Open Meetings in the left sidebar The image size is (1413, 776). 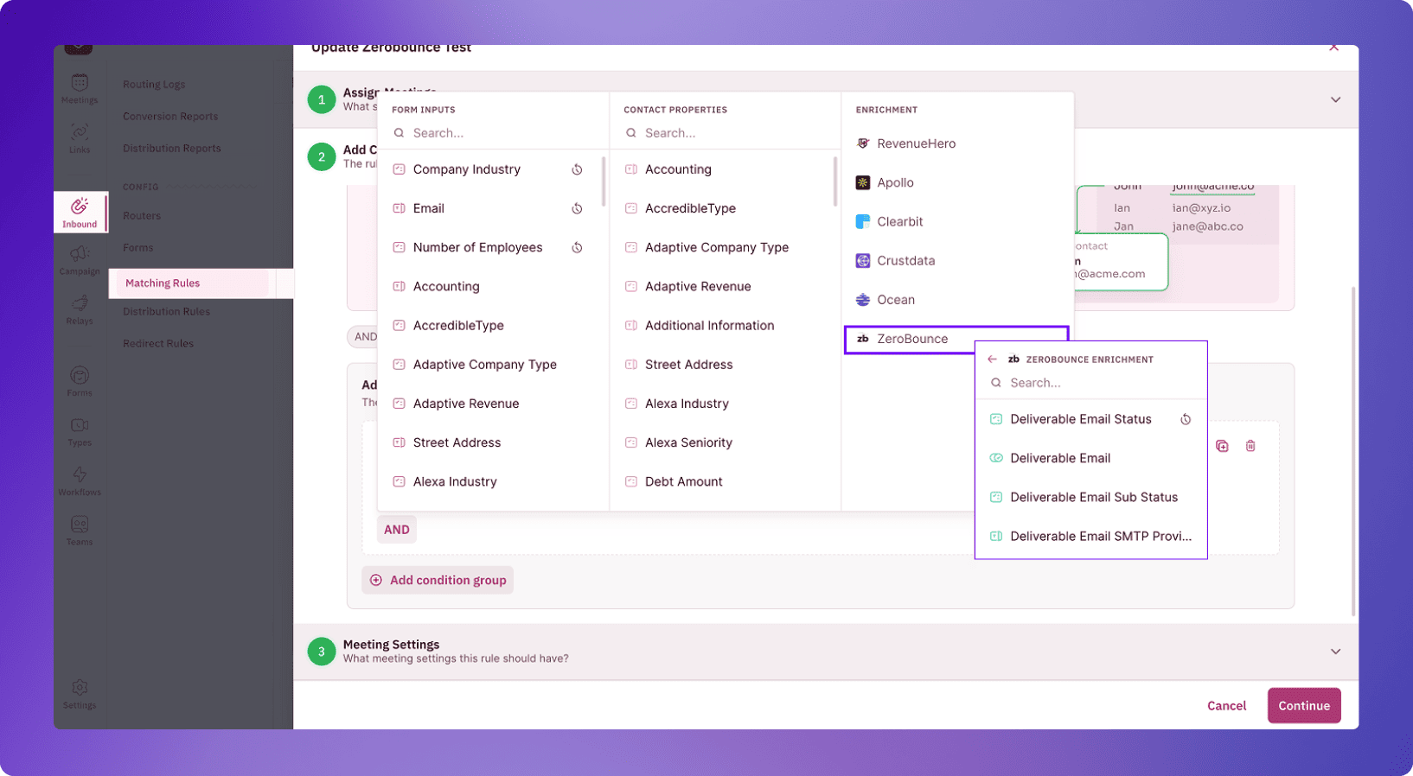(80, 89)
